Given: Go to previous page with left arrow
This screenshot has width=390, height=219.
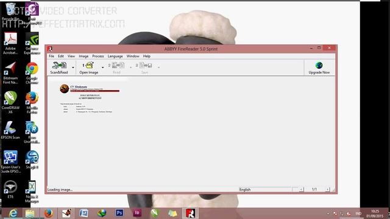Looking at the screenshot, I should 301,189.
